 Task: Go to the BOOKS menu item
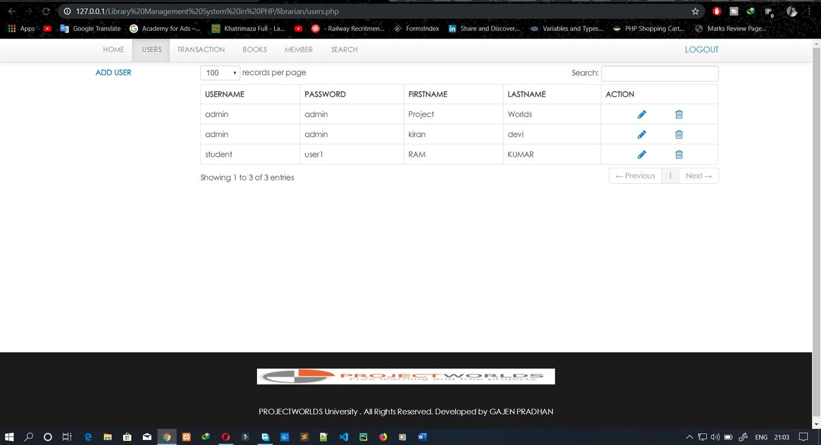point(255,50)
